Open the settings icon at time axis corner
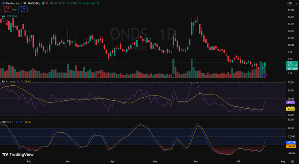 [292, 161]
